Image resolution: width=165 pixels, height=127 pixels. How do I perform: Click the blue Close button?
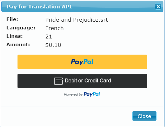click(x=144, y=116)
